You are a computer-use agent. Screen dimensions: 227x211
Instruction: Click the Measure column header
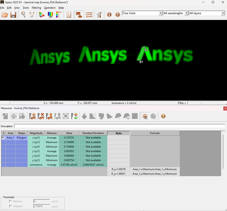click(52, 133)
